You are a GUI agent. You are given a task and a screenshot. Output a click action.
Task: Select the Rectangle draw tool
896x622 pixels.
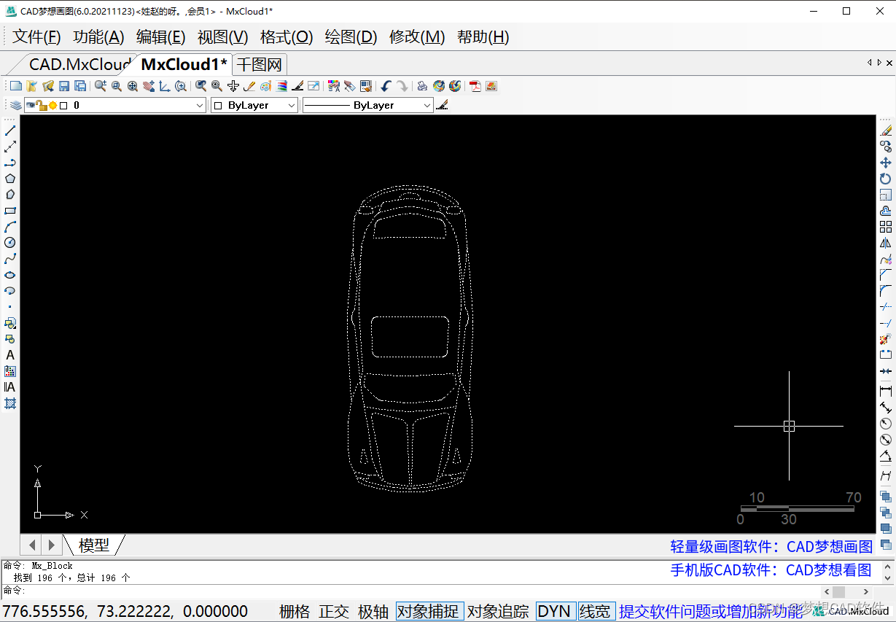(10, 211)
